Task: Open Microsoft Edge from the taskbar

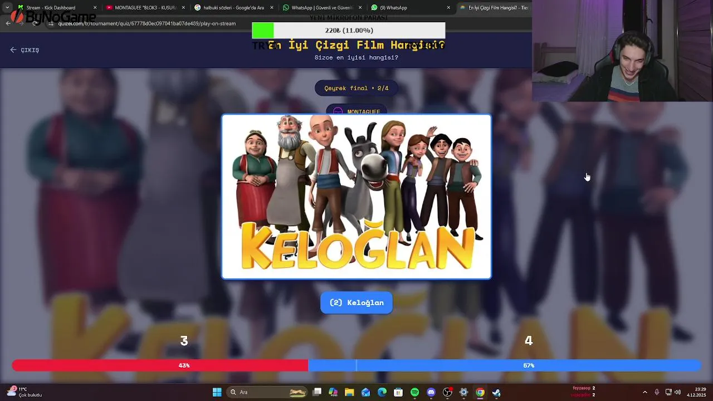Action: [x=382, y=392]
